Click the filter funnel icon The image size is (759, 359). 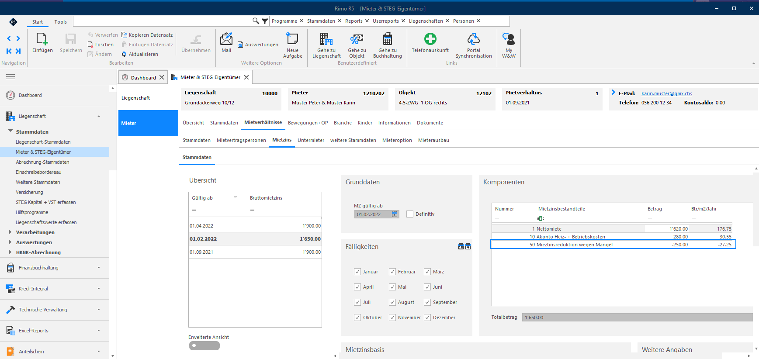(x=265, y=21)
